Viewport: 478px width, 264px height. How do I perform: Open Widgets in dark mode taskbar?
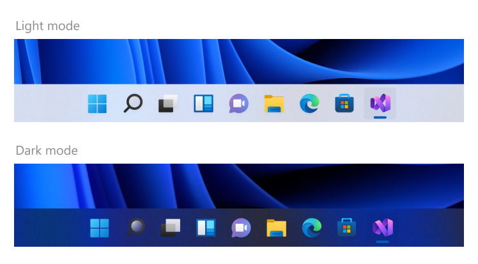(206, 228)
